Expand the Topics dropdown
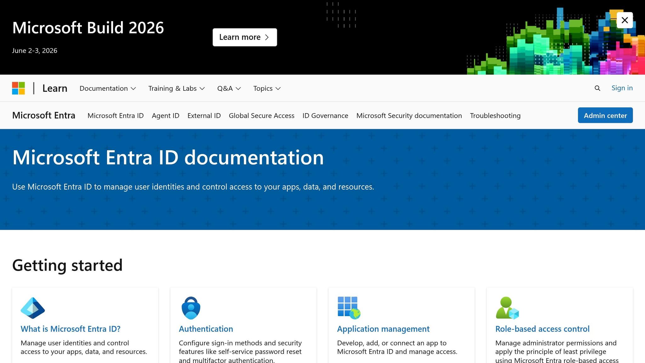The width and height of the screenshot is (645, 363). 267,88
